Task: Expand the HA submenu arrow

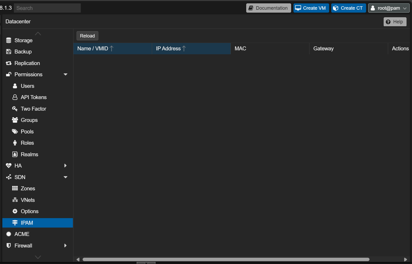Action: point(66,166)
